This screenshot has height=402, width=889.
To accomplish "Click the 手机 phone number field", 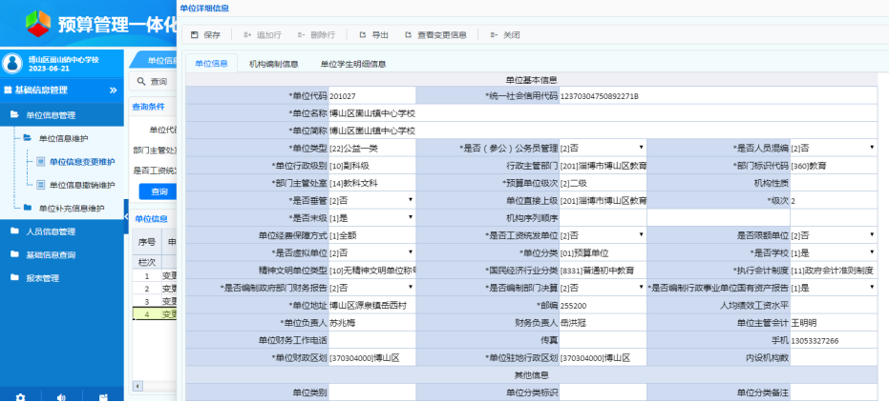I will tap(834, 340).
